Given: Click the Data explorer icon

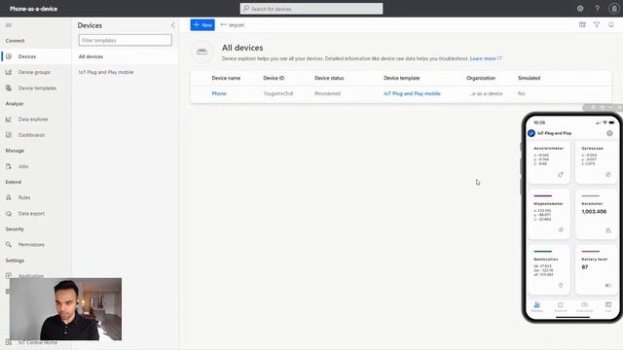Looking at the screenshot, I should (9, 119).
